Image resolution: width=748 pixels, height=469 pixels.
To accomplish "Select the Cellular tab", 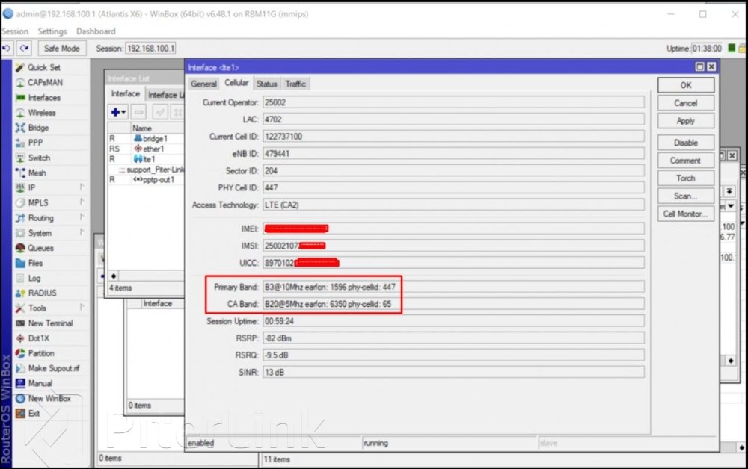I will [x=236, y=83].
